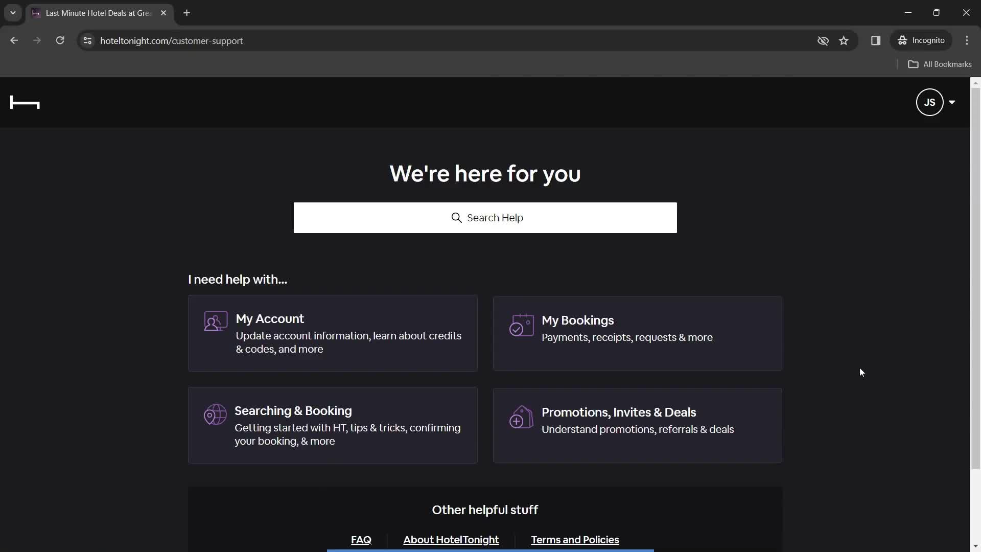This screenshot has width=981, height=552.
Task: Click the 'We're here for you' heading
Action: point(485,174)
